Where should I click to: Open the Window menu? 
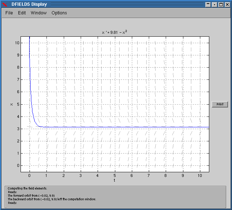[39, 13]
